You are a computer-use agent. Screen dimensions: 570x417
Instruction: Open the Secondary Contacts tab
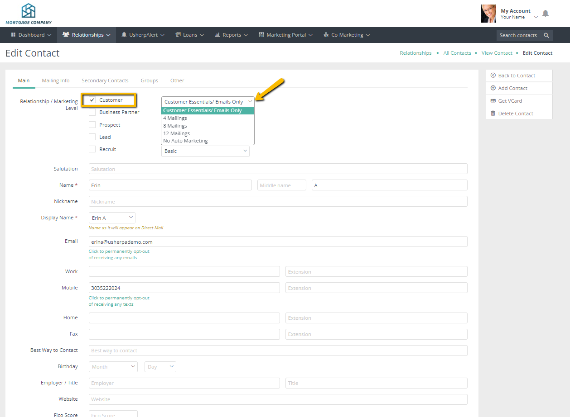point(105,81)
